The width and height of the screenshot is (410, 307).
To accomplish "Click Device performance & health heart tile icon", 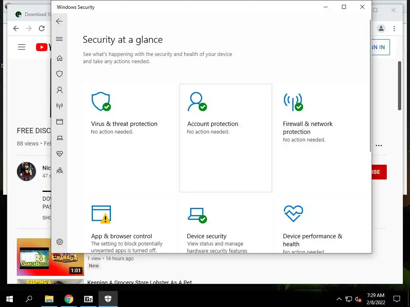I will point(293,213).
